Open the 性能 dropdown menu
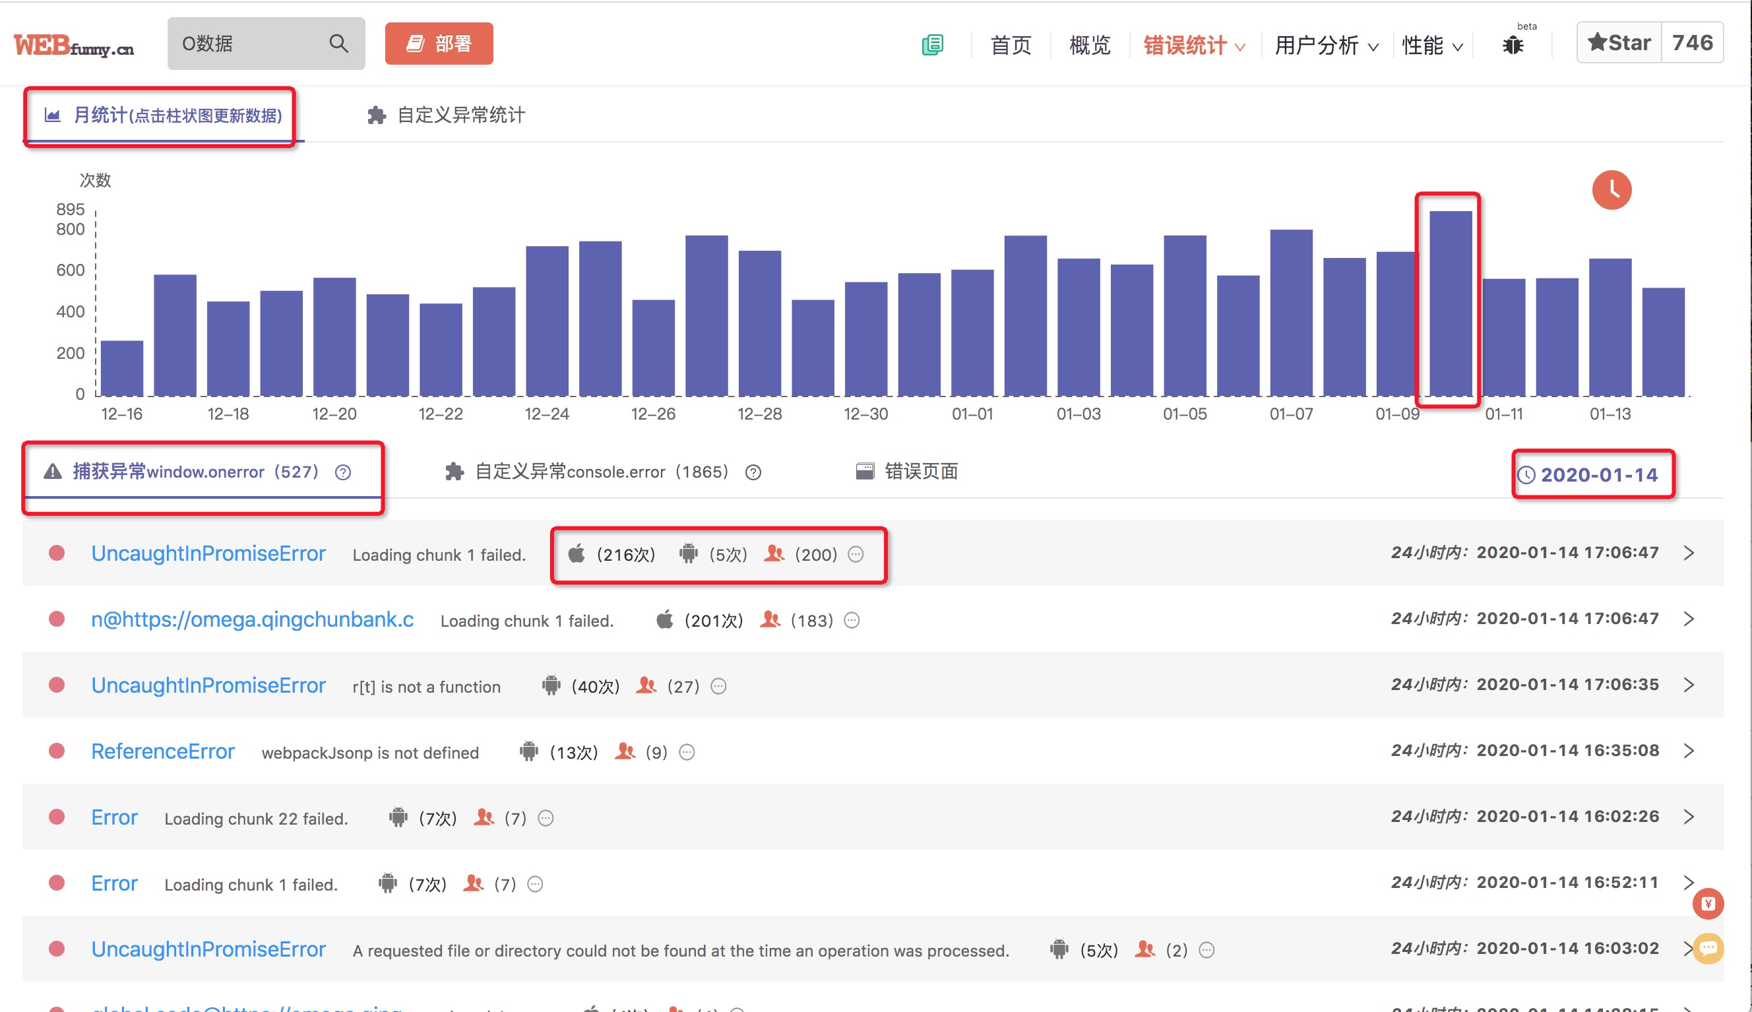The image size is (1752, 1012). [1431, 46]
